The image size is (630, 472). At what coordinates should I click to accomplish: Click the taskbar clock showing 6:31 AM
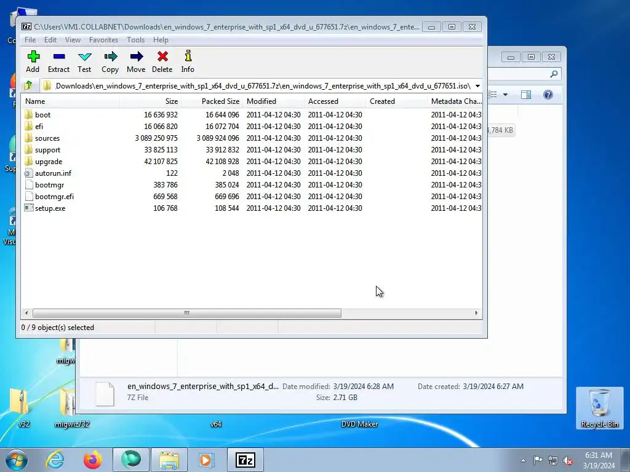(598, 460)
